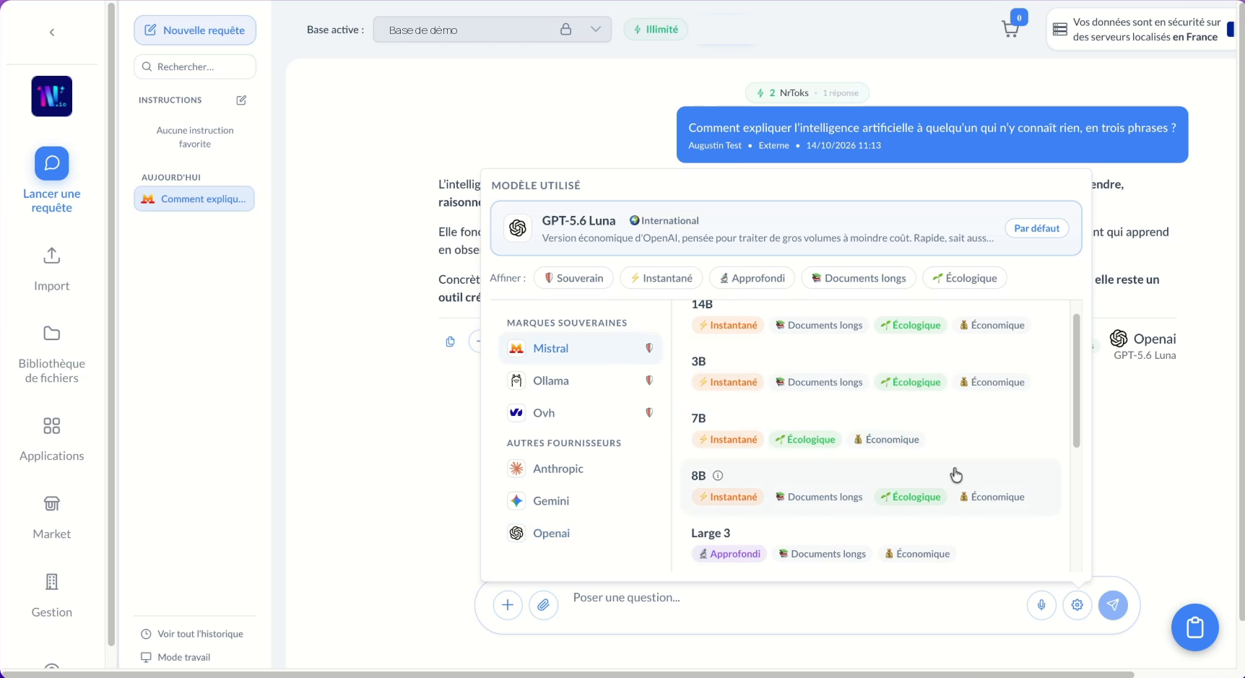Click the plus button in question box
Image resolution: width=1245 pixels, height=678 pixels.
pos(508,605)
